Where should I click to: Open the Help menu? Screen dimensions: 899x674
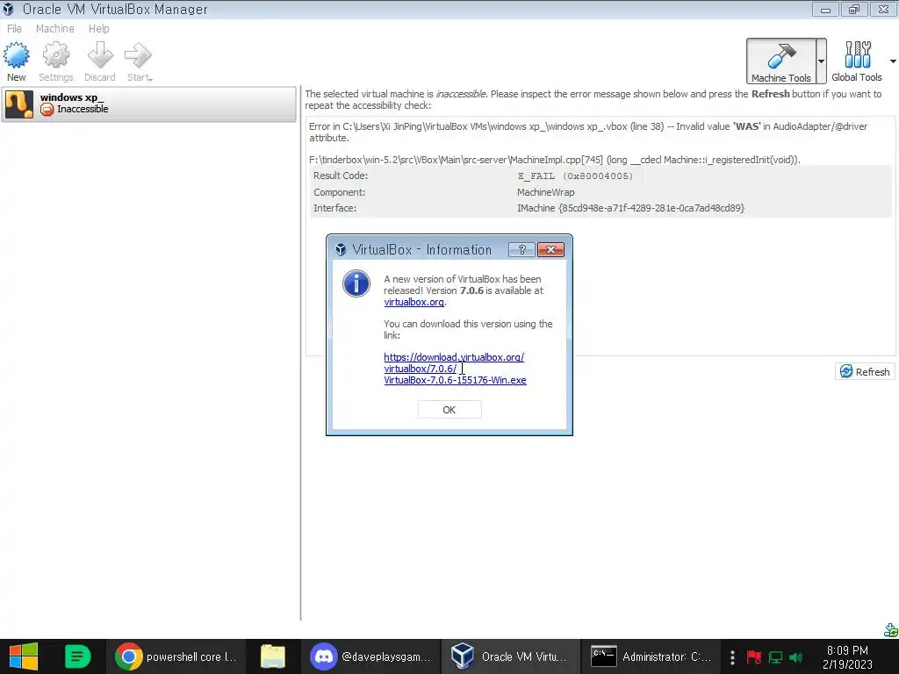pos(98,29)
